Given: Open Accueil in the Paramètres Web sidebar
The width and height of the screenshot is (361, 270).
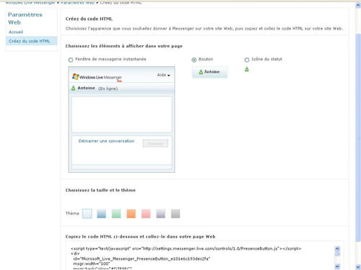Looking at the screenshot, I should (16, 32).
